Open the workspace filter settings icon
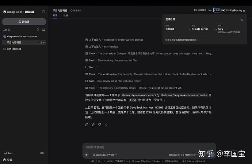The height and width of the screenshot is (164, 252). [x=43, y=30]
